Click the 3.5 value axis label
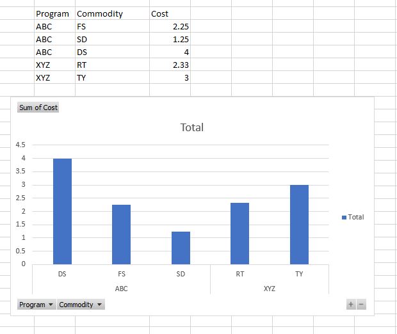 (x=20, y=171)
